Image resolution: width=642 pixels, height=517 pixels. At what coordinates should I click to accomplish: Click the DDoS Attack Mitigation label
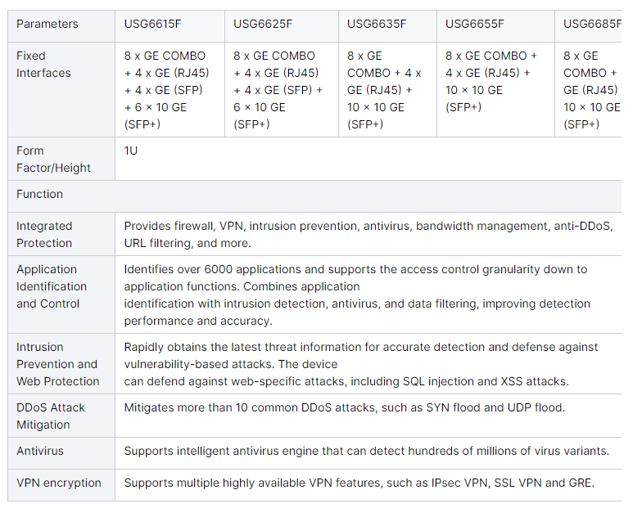[51, 416]
